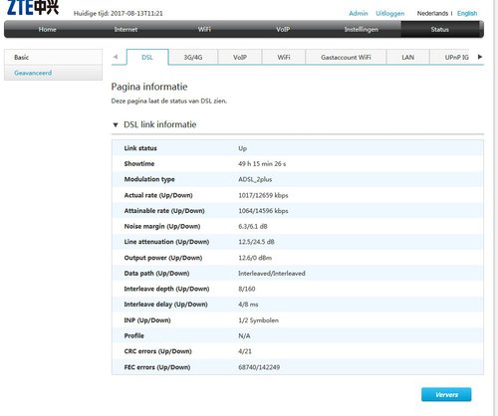Click the line attenuation 12.5/24.5 dB

coord(256,242)
